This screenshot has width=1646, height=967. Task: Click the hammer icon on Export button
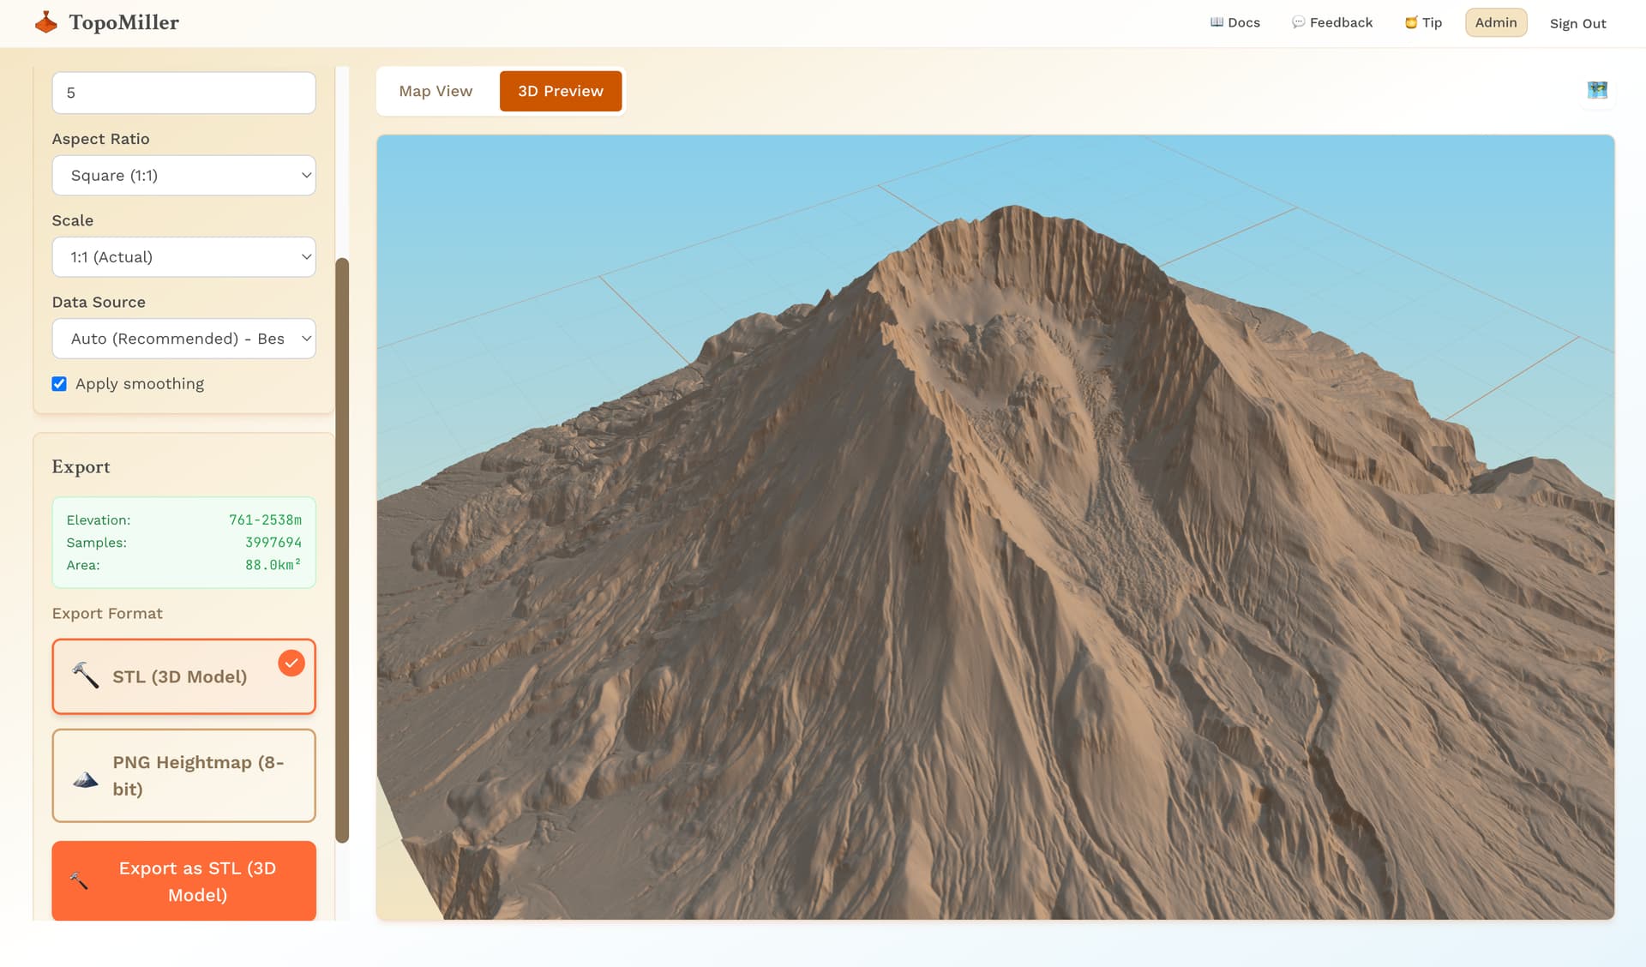point(79,880)
